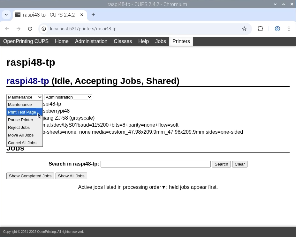Bookmark this page with the star icon
Viewport: 296px width, 237px height.
coord(244,29)
